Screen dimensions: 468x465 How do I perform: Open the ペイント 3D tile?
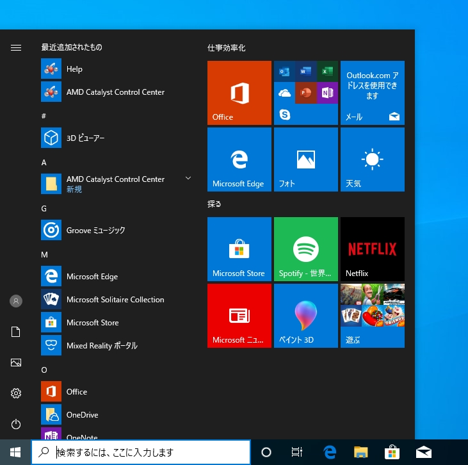pos(306,316)
